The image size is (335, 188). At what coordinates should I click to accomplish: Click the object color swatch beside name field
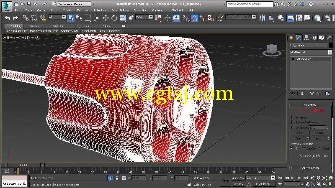[331, 45]
